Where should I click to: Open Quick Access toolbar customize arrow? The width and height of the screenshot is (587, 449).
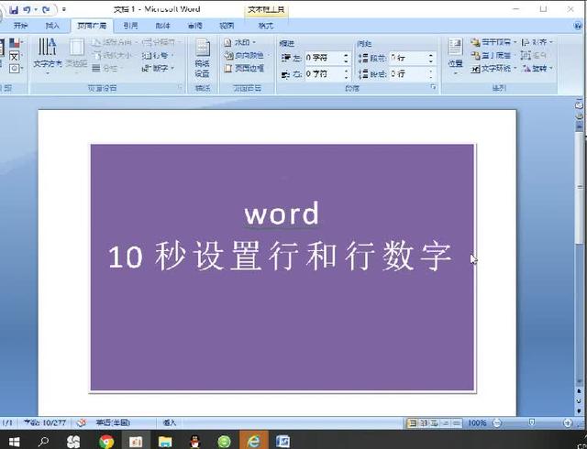(x=63, y=9)
